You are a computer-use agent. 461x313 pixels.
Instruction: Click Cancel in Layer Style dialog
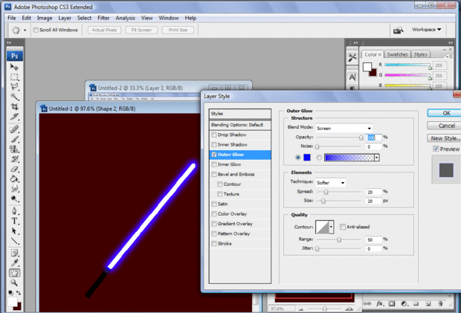pyautogui.click(x=445, y=126)
